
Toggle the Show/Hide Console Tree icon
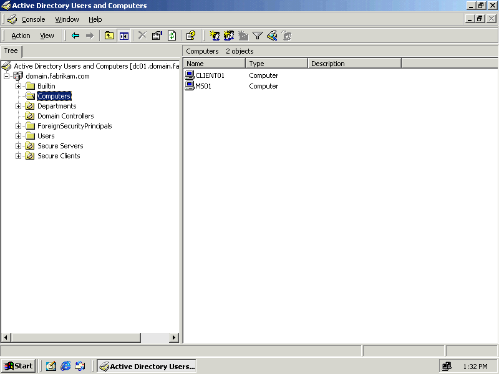click(x=124, y=36)
